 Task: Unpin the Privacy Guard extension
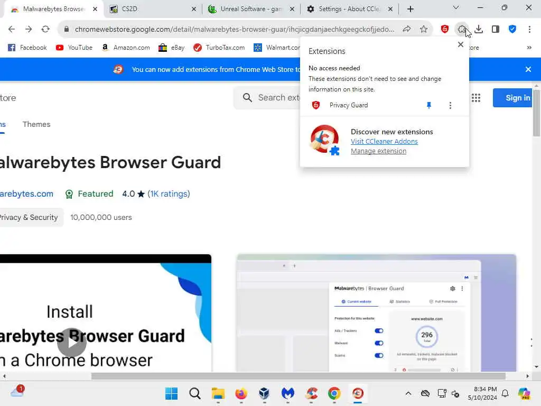(429, 105)
